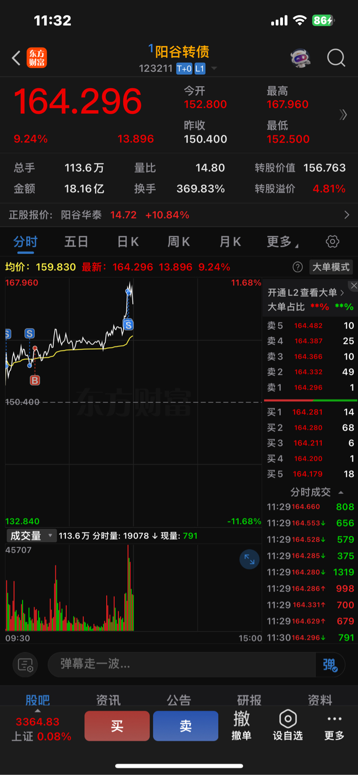Tap the back arrow icon
Screen dimensions: 358x775
click(16, 58)
